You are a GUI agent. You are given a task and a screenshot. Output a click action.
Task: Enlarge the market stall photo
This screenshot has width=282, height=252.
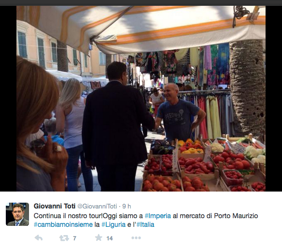tap(141, 98)
